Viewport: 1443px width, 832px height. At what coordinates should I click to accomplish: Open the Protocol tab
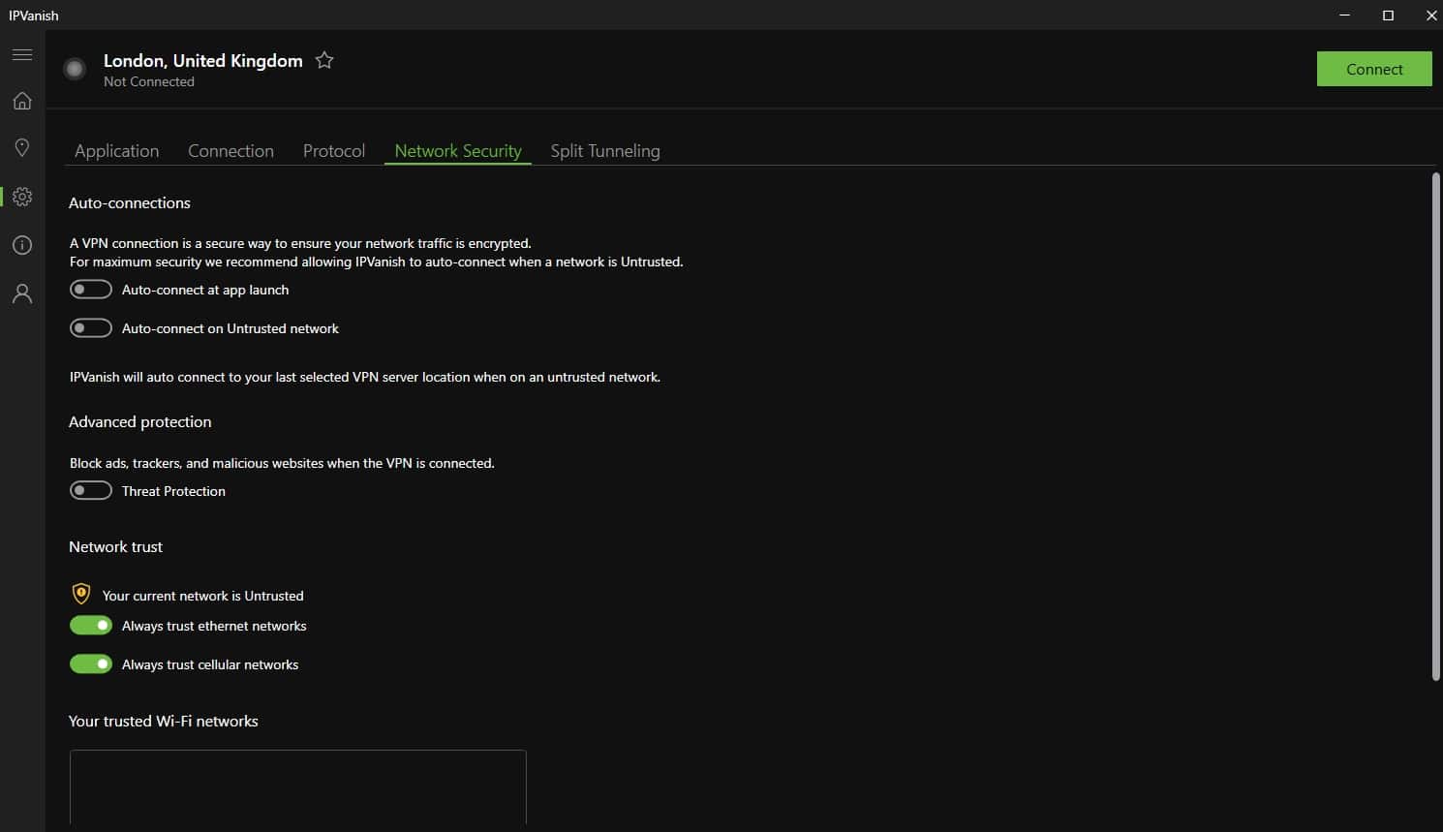tap(334, 151)
